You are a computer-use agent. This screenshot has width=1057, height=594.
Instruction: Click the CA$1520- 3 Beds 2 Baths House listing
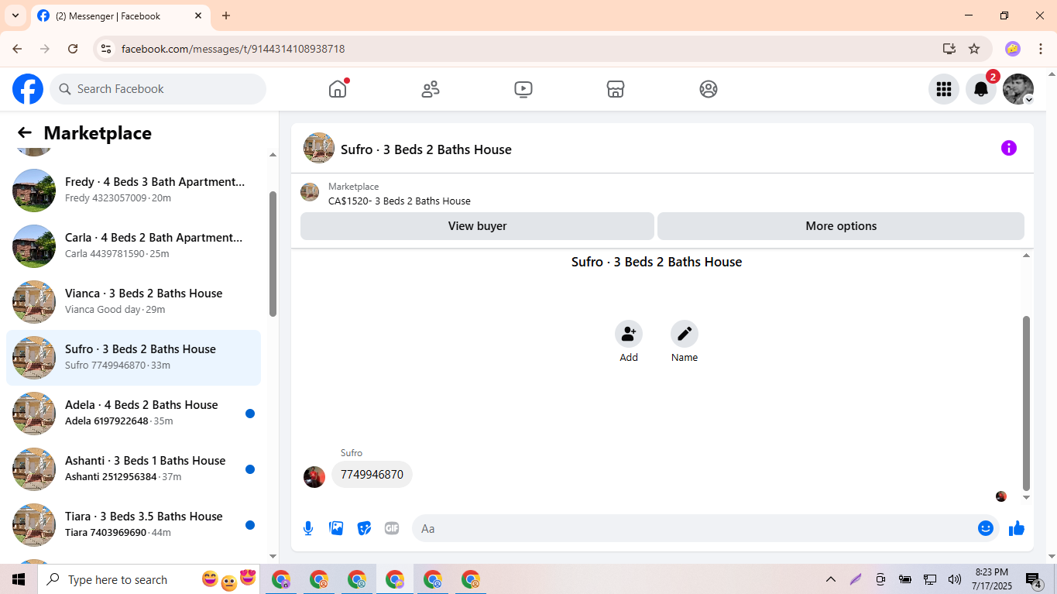[400, 201]
